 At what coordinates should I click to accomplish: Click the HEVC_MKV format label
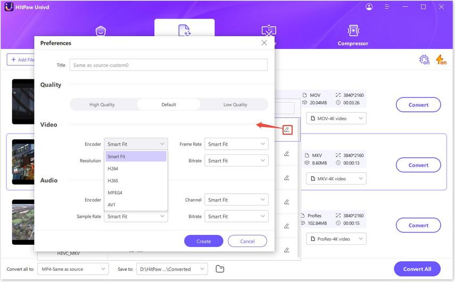click(69, 253)
